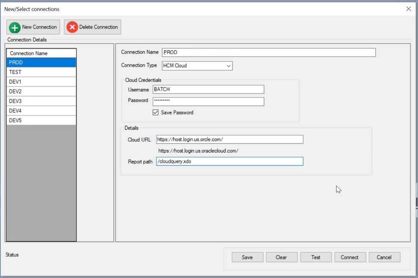418x278 pixels.
Task: Choose the DEV1 connection
Action: click(41, 82)
